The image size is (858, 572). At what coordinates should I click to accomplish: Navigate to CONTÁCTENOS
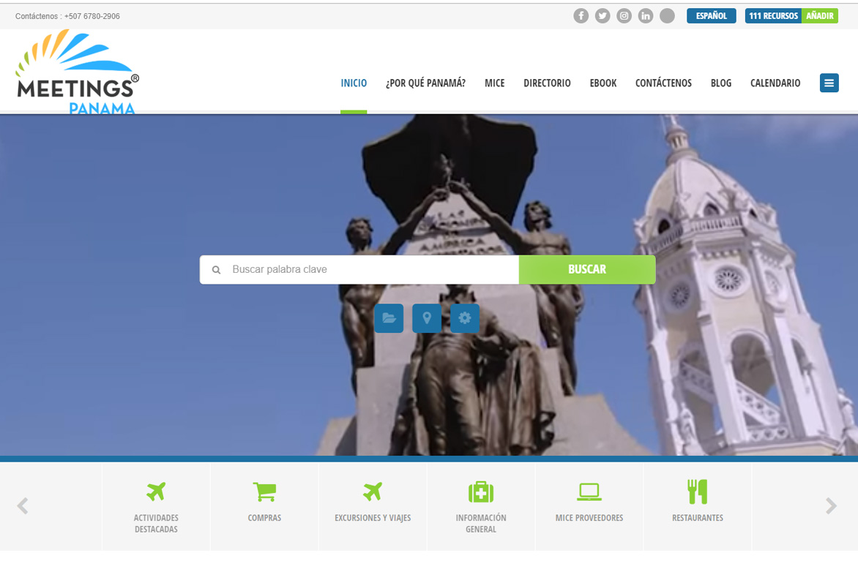pos(663,83)
